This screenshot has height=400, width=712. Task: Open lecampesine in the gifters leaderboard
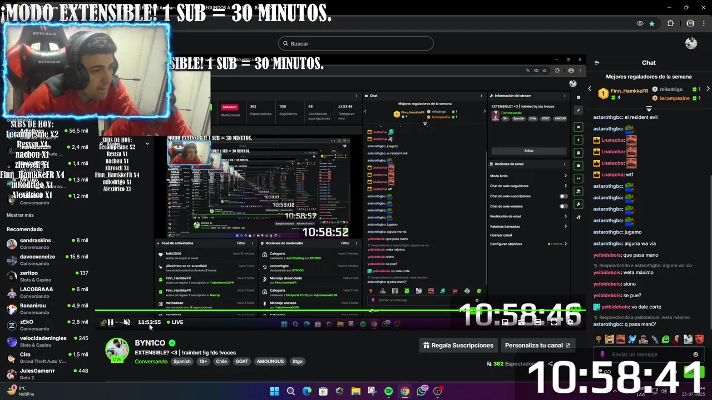click(675, 98)
